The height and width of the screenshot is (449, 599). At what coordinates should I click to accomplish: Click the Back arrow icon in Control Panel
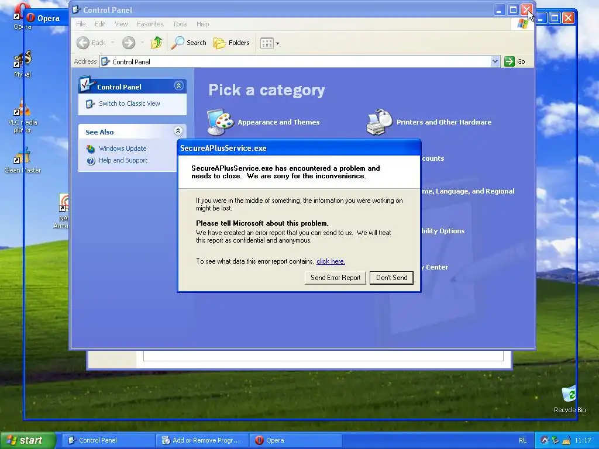click(83, 43)
